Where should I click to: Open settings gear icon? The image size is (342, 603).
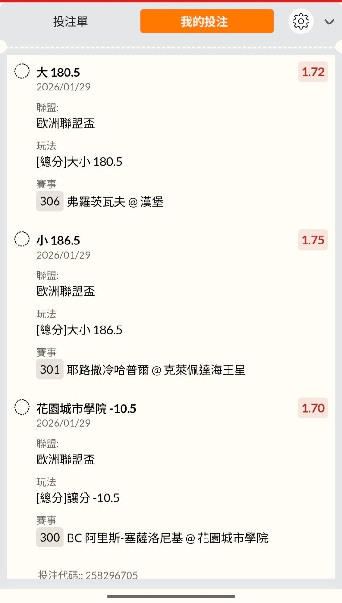(301, 21)
